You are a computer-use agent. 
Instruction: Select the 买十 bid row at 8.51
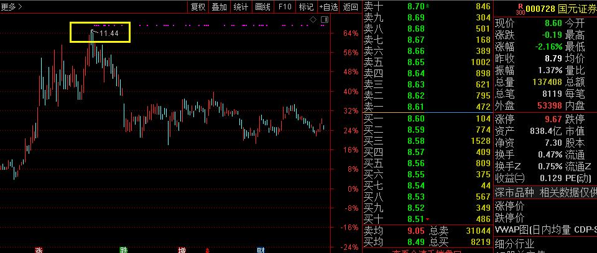(x=427, y=219)
